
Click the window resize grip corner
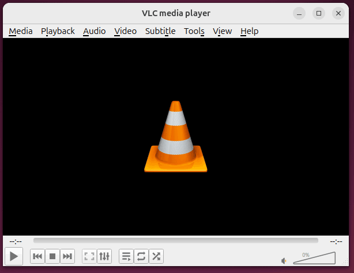click(345, 263)
